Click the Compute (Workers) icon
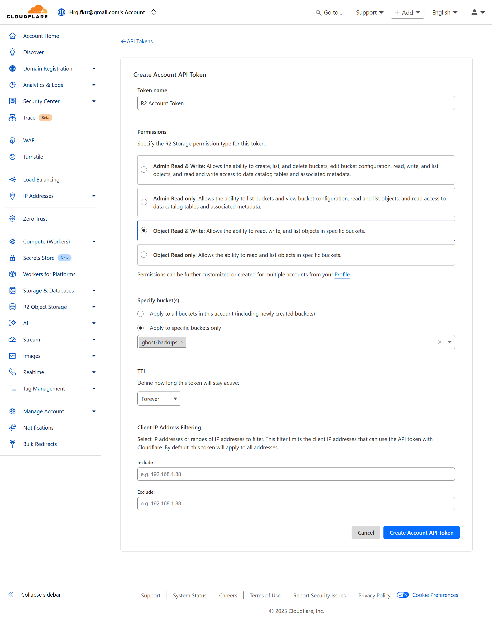Viewport: 492px width, 621px height. [x=12, y=241]
